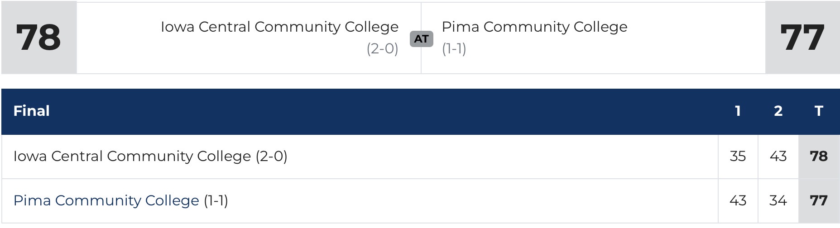Screen dimensions: 840x228
Task: Click the Final label in table header
Action: click(31, 111)
